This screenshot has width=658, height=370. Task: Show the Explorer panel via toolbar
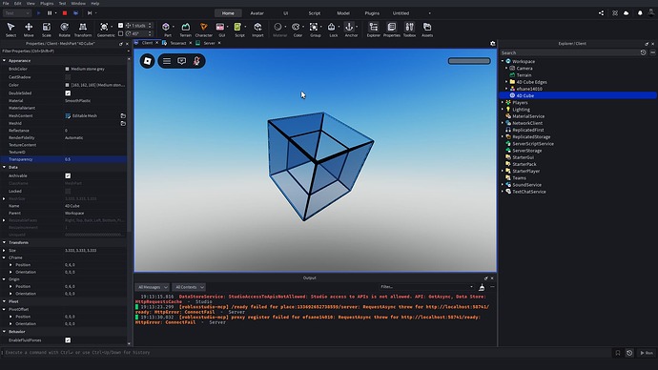tap(373, 30)
